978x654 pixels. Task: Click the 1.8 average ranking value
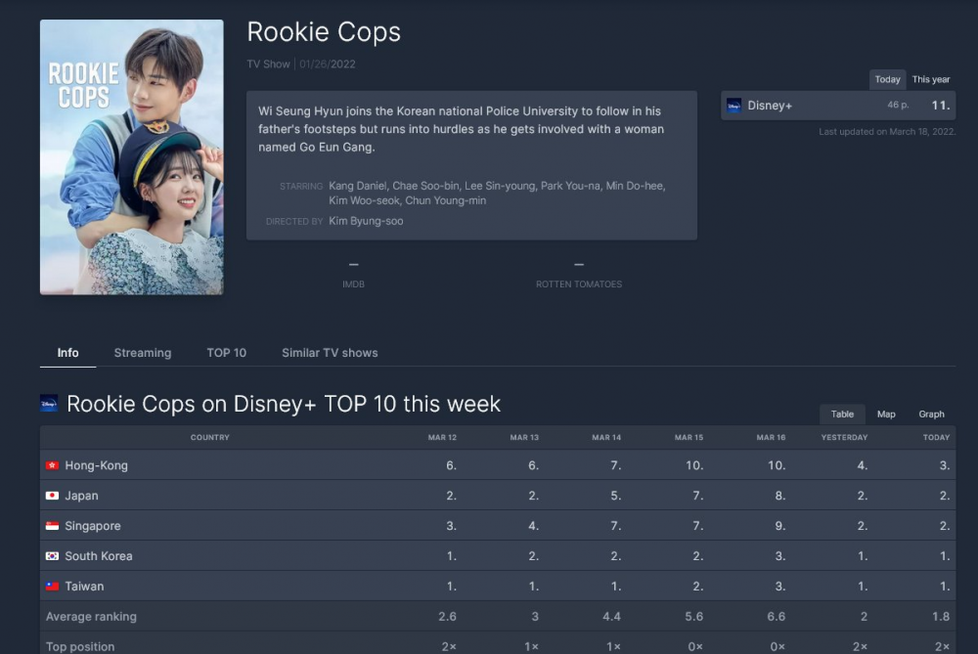click(941, 617)
